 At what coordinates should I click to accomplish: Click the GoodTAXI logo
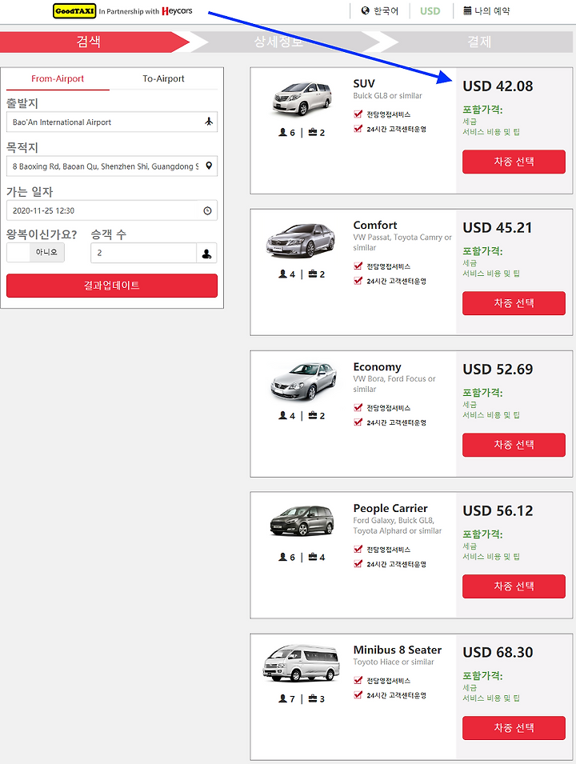(74, 10)
